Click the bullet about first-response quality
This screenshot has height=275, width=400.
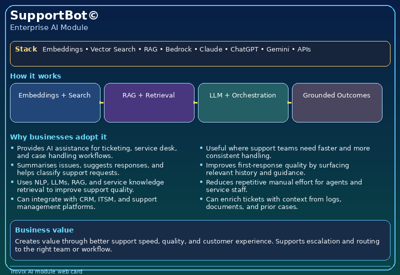[x=277, y=169]
